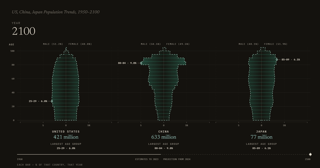320x168 pixels.
Task: Click the dotted projection portion of timeline track
Action: tap(235, 154)
